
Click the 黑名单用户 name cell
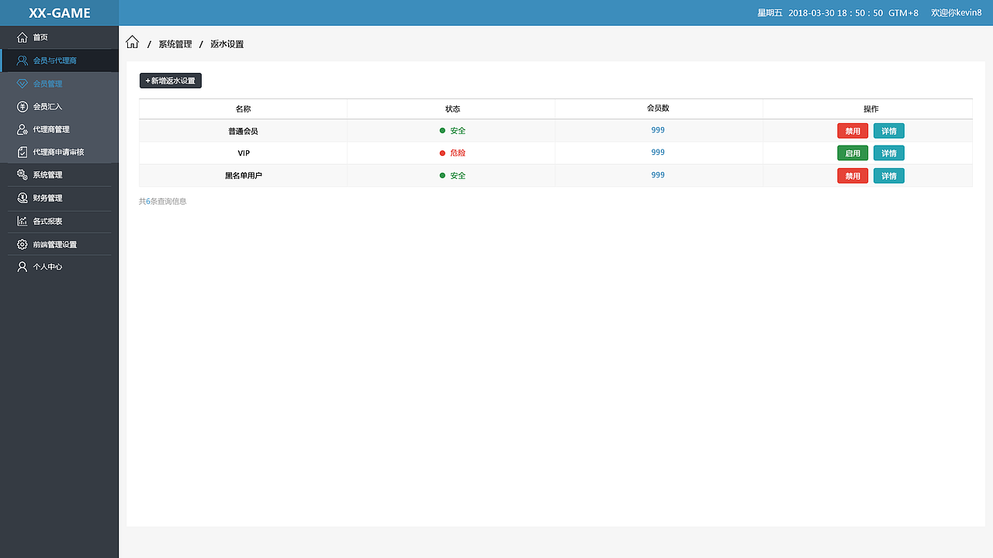[x=244, y=176]
